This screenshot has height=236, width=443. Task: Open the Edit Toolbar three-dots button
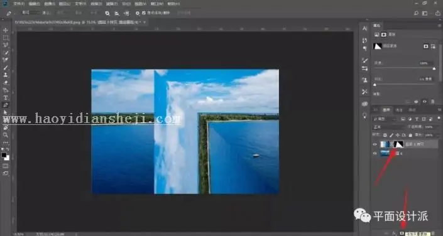[6, 142]
